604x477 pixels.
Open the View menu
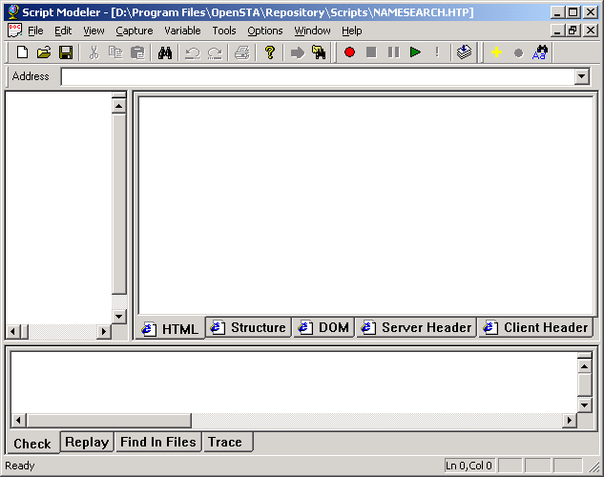[x=94, y=31]
